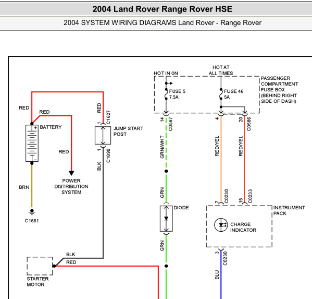
Task: Click the 'POWER DISTRIBUTION SYSTEM' label
Action: [71, 186]
